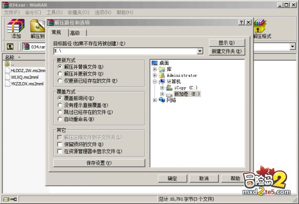
Task: Select the YKZZLDX.ms2mml file icon
Action: (x=7, y=84)
